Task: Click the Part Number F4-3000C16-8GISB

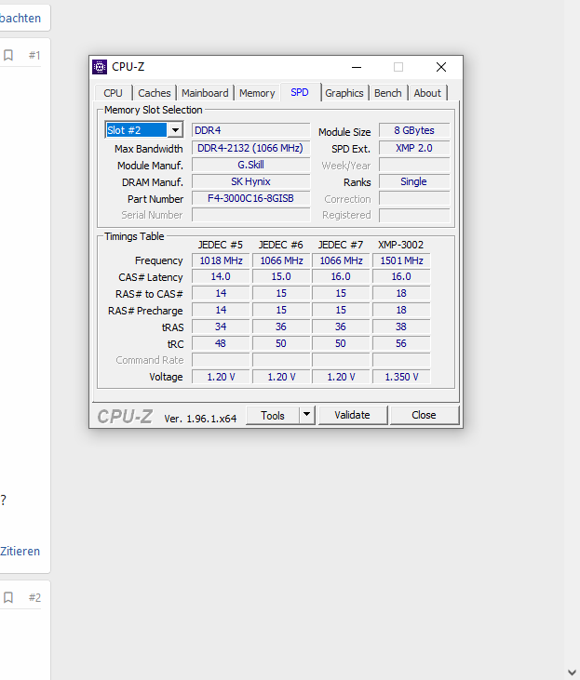Action: (251, 199)
